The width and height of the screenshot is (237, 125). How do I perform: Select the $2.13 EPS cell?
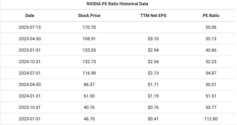(x=153, y=73)
